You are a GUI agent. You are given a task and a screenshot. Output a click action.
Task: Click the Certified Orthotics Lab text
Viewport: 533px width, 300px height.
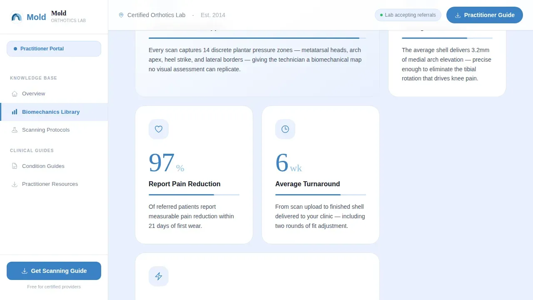(x=156, y=15)
